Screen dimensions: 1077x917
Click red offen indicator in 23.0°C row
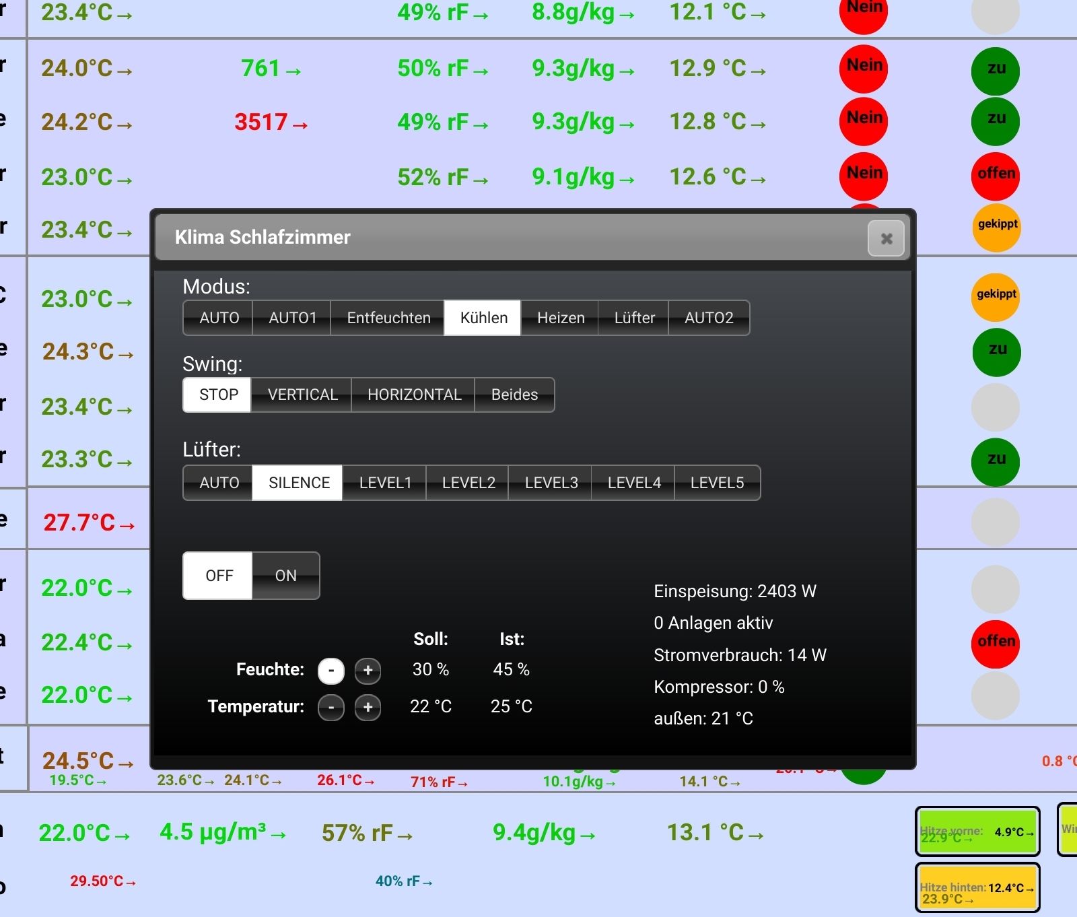tap(996, 175)
